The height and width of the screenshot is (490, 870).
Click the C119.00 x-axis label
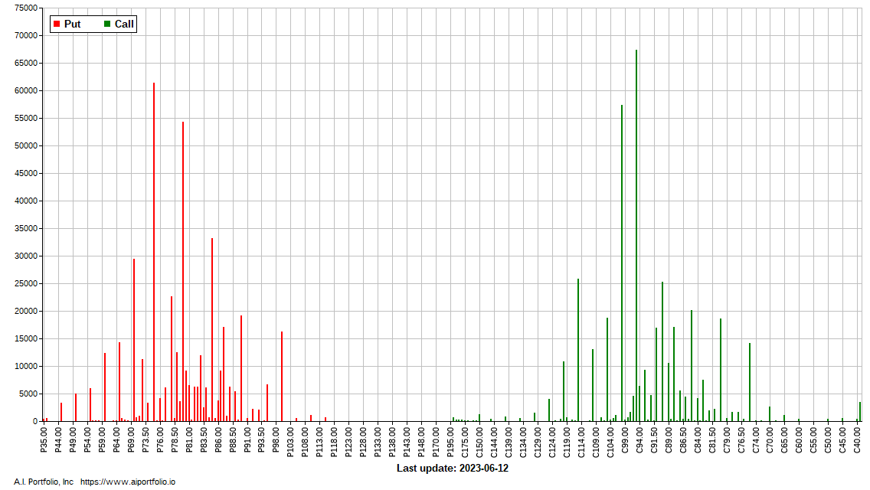pos(567,443)
